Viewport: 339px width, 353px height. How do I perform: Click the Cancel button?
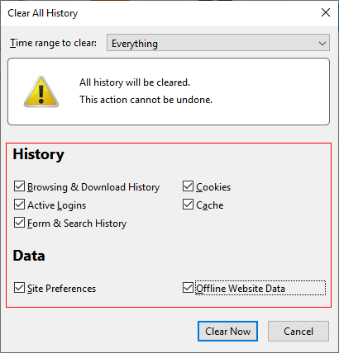[x=298, y=332]
